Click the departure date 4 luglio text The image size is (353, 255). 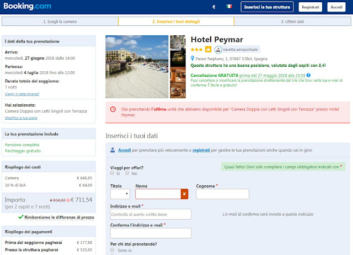click(x=31, y=73)
